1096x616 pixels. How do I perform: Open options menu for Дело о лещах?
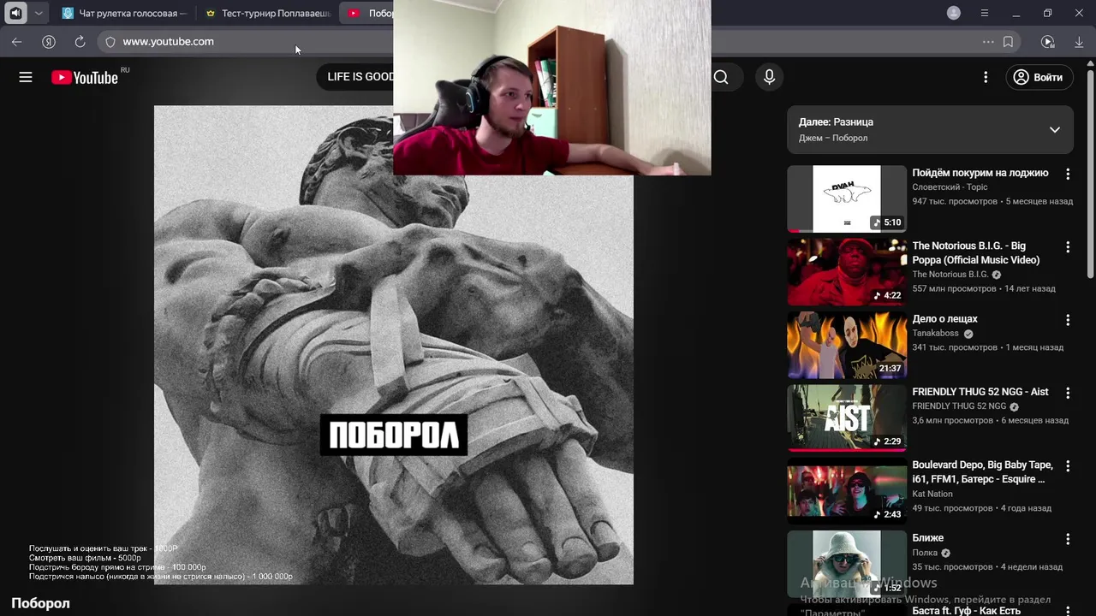pos(1068,320)
